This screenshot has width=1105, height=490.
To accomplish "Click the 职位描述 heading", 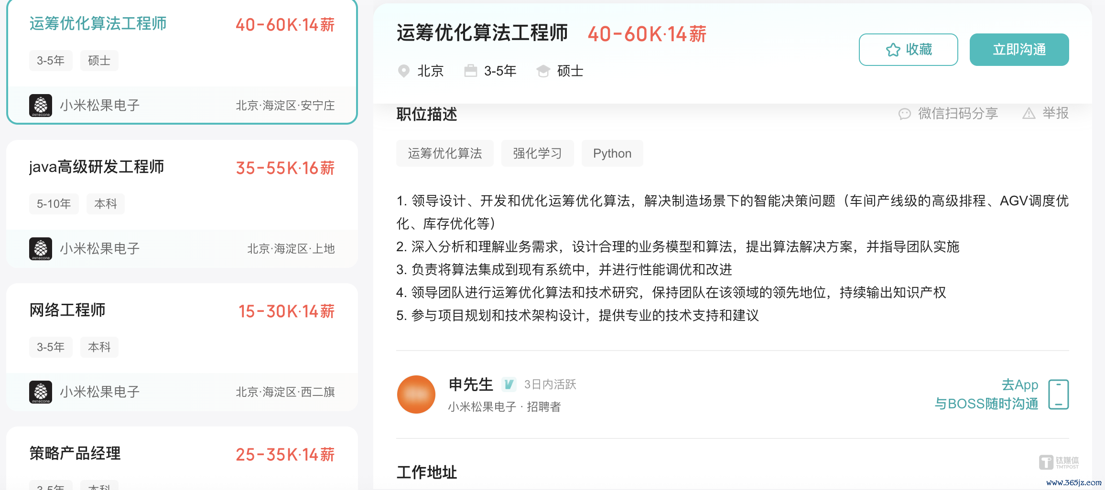I will pos(427,114).
